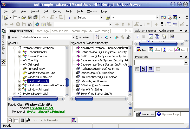This screenshot has height=129, width=190.
Task: Click the Save All toolbar icon
Action: 35,17
